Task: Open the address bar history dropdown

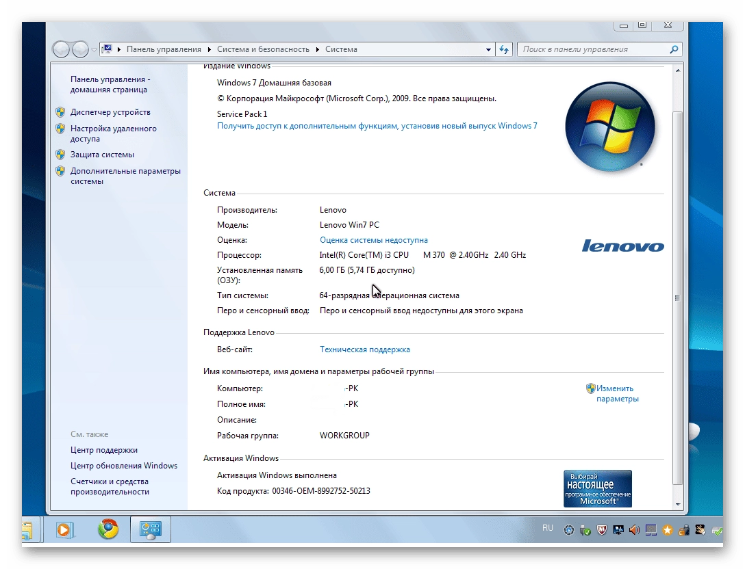Action: pos(488,49)
